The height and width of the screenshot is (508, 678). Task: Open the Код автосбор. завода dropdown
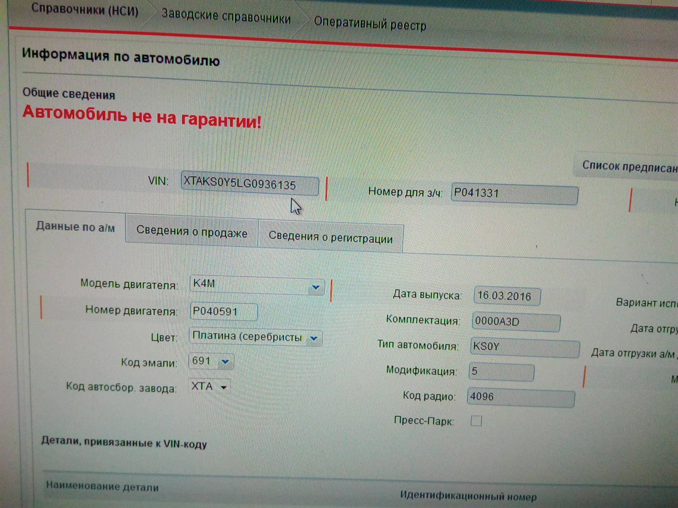click(x=224, y=387)
